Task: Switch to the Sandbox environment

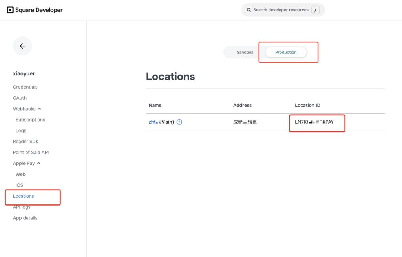Action: (x=245, y=52)
